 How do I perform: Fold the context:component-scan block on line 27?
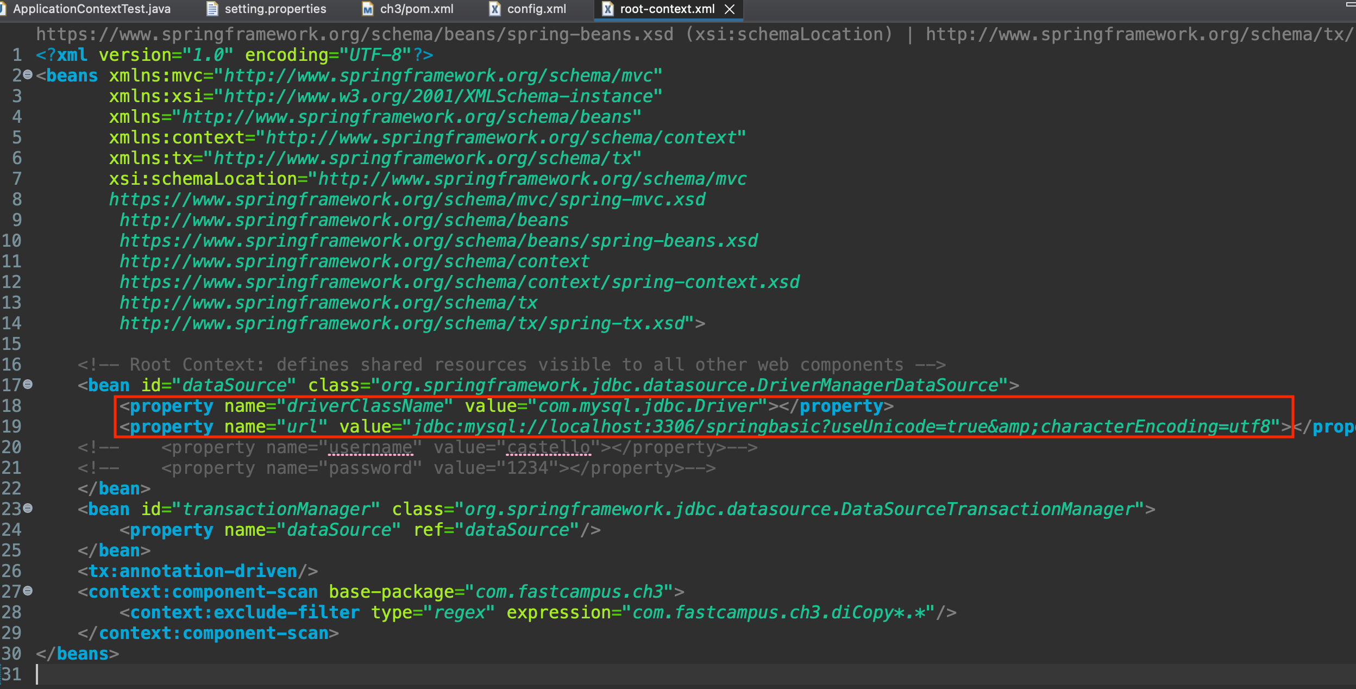click(x=28, y=591)
